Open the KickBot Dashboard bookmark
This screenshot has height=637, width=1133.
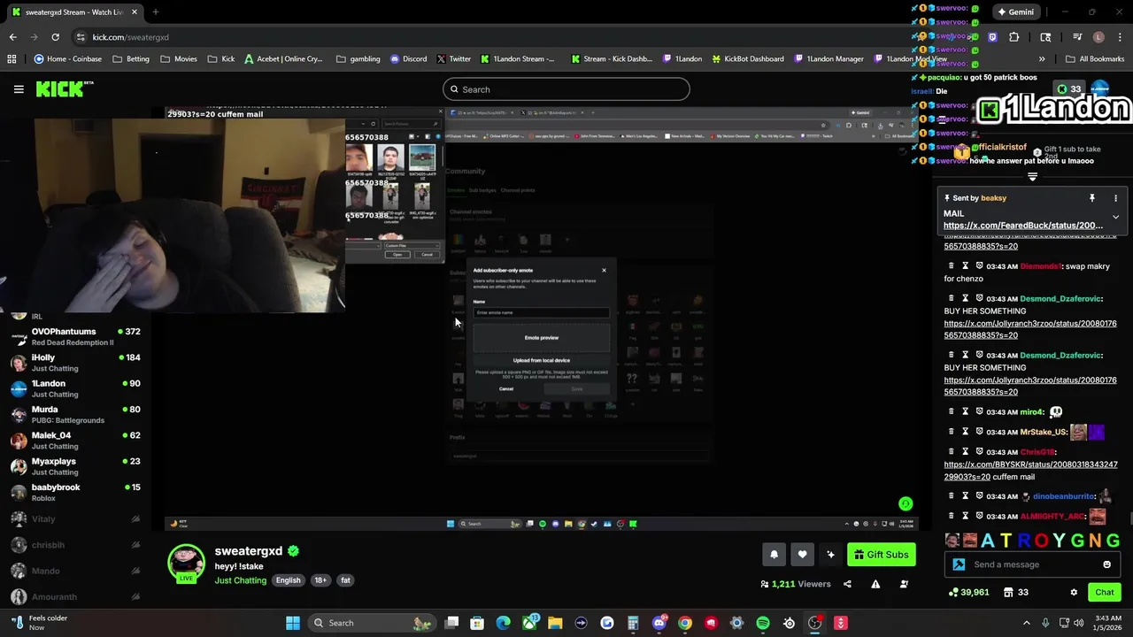click(746, 59)
